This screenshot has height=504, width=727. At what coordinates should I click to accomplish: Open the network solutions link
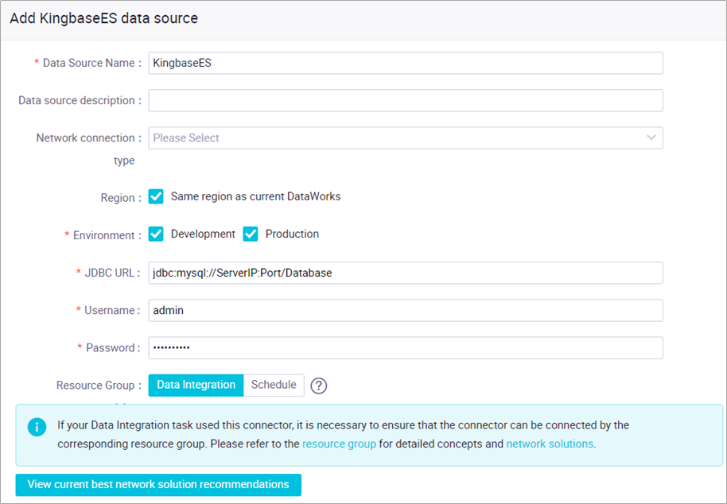[550, 444]
